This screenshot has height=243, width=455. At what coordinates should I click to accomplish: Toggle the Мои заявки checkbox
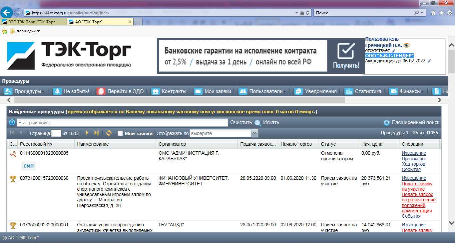(x=120, y=133)
